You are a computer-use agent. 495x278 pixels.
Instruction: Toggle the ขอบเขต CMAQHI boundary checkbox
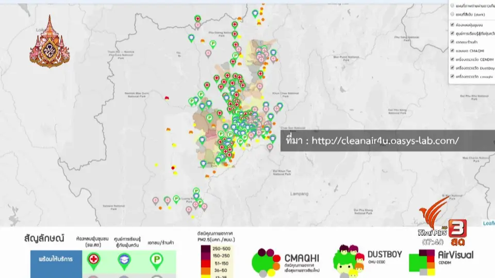452,50
